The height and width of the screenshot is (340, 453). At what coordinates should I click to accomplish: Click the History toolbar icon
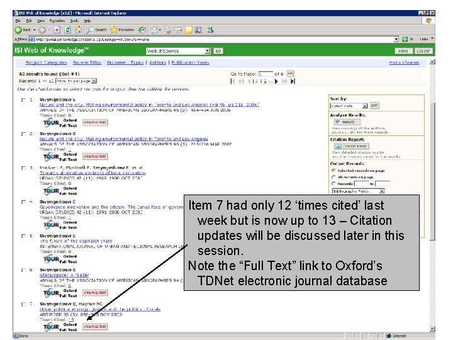click(x=142, y=30)
